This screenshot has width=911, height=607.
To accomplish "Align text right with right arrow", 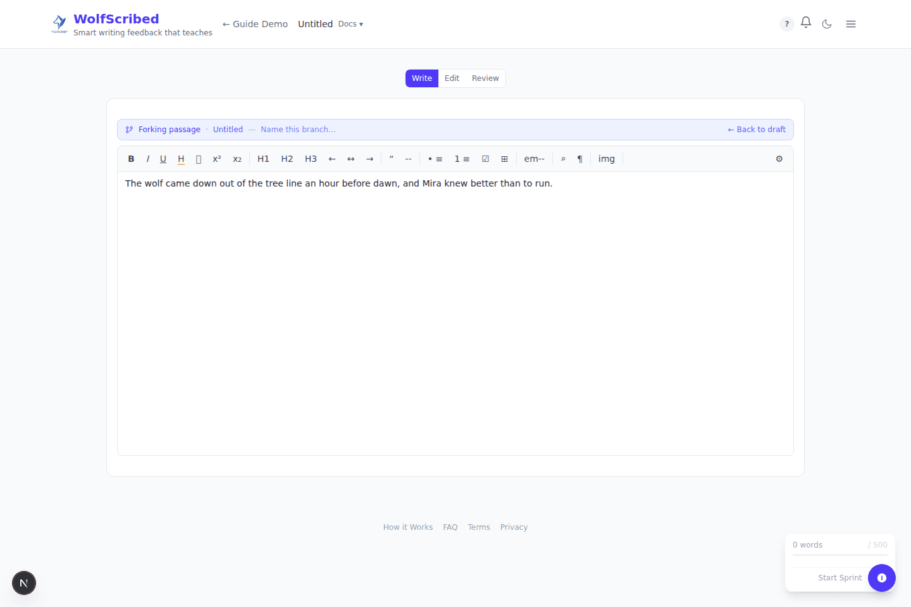I will click(370, 159).
